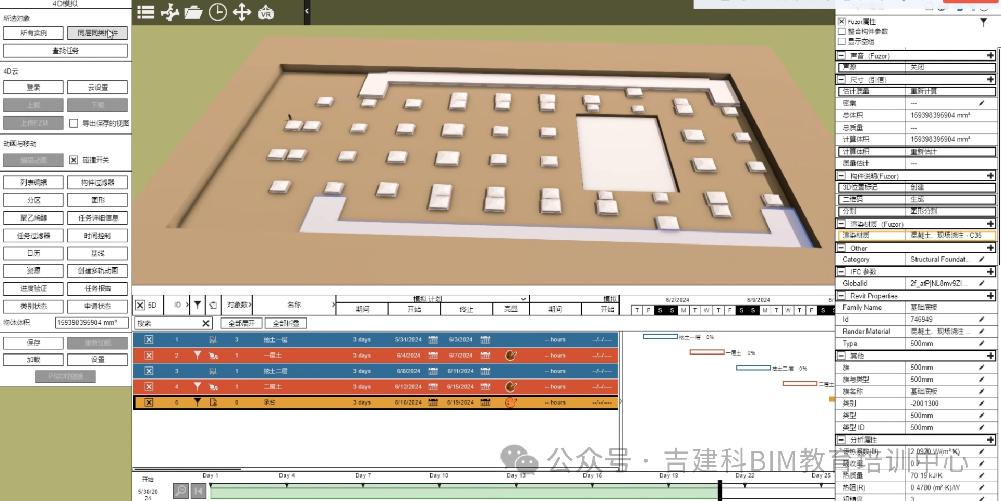Click the VR headset icon

(x=266, y=12)
